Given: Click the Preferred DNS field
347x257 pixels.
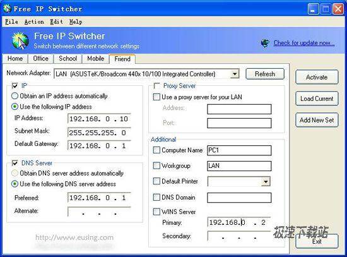Looking at the screenshot, I should pos(99,198).
